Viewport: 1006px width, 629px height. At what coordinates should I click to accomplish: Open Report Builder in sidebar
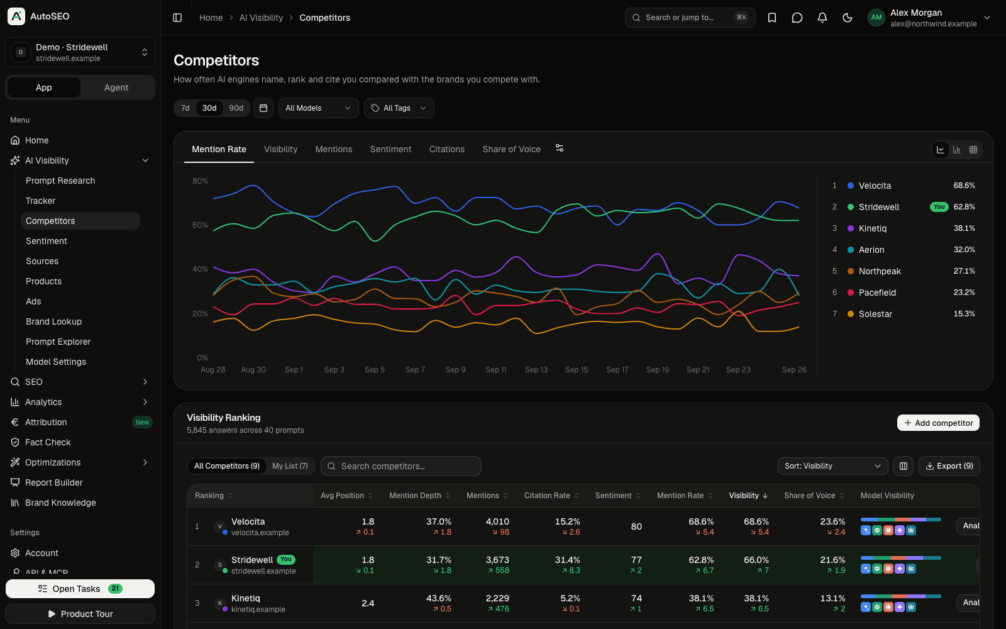point(80,482)
